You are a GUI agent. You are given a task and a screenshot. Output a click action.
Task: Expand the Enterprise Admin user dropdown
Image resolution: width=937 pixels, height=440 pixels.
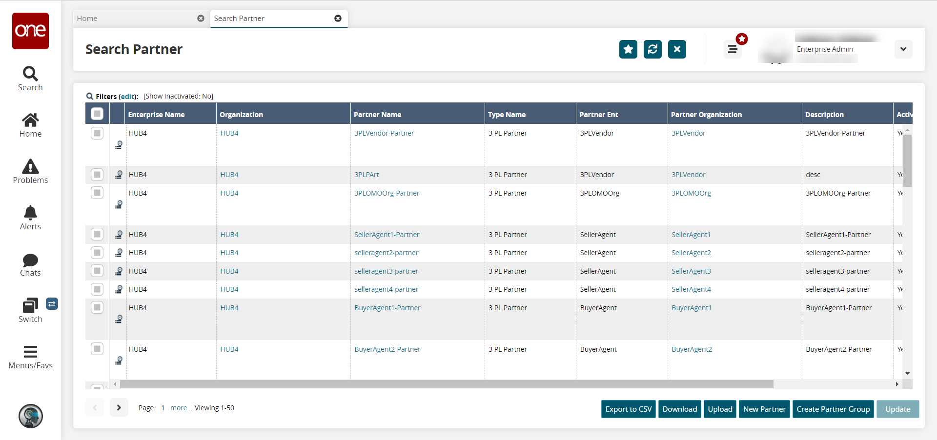(903, 49)
